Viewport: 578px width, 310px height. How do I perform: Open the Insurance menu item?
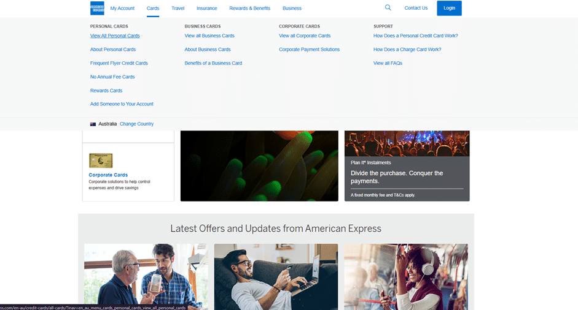coord(206,9)
